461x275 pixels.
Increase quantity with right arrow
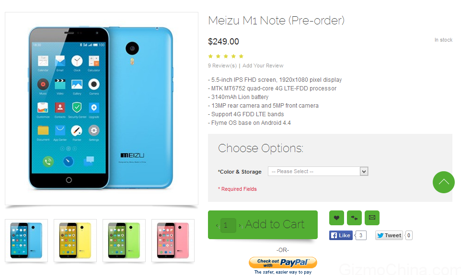[240, 225]
